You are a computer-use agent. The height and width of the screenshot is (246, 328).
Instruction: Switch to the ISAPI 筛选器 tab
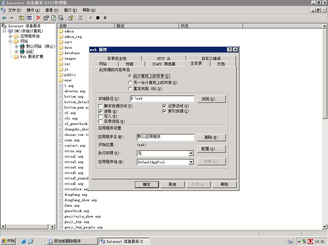click(x=164, y=64)
